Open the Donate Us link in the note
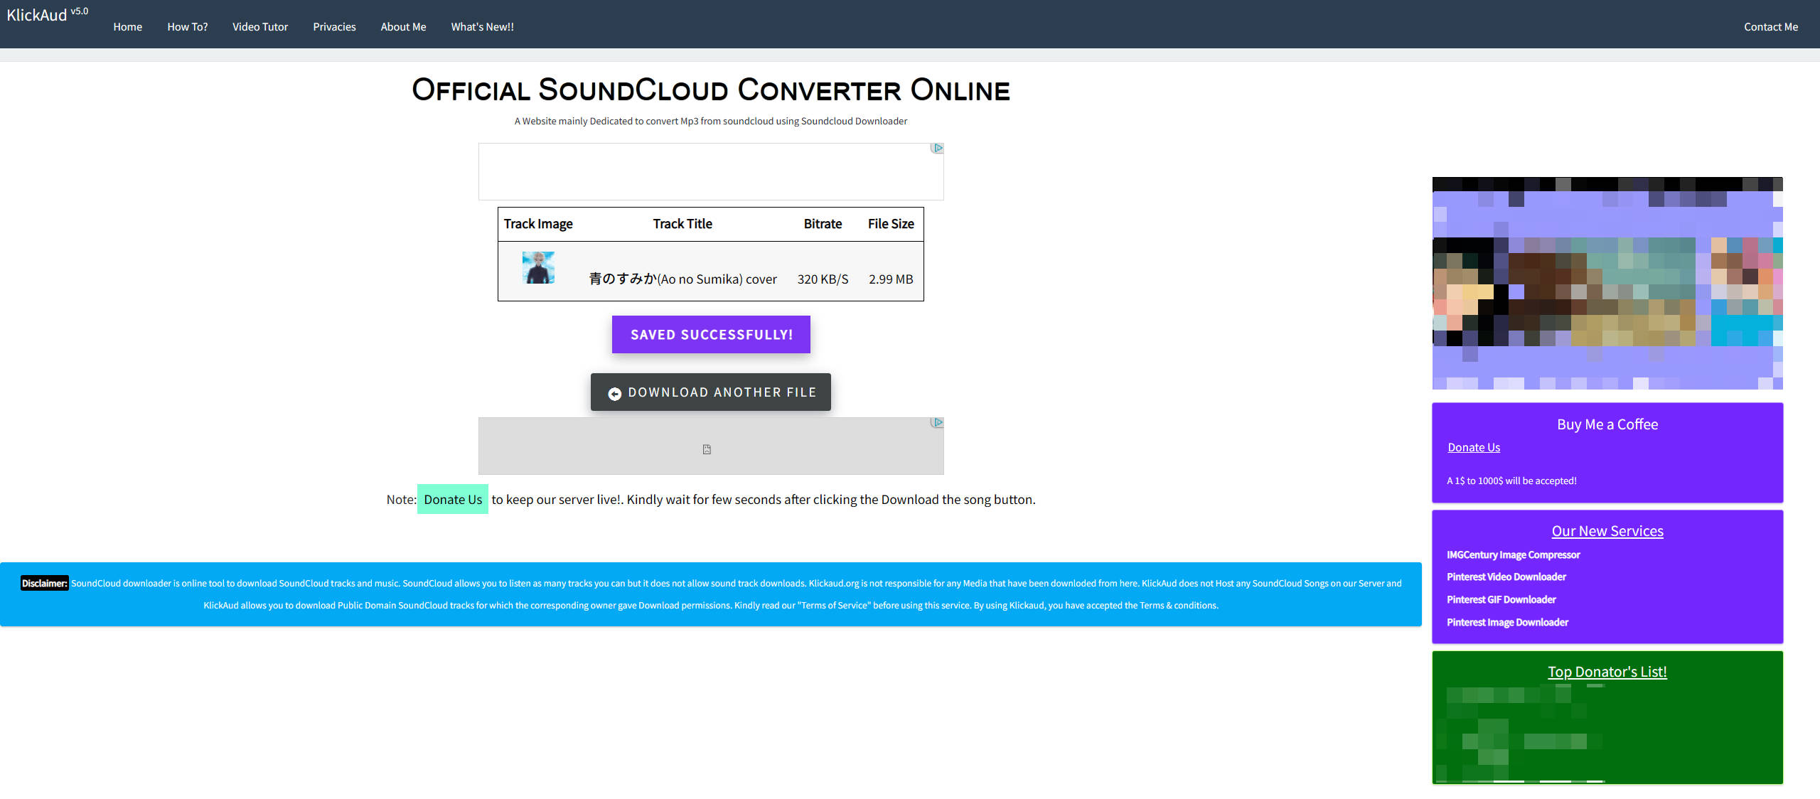Screen dimensions: 1820x799 452,500
